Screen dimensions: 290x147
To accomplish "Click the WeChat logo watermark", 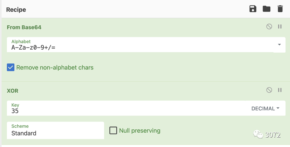I will pos(258,134).
